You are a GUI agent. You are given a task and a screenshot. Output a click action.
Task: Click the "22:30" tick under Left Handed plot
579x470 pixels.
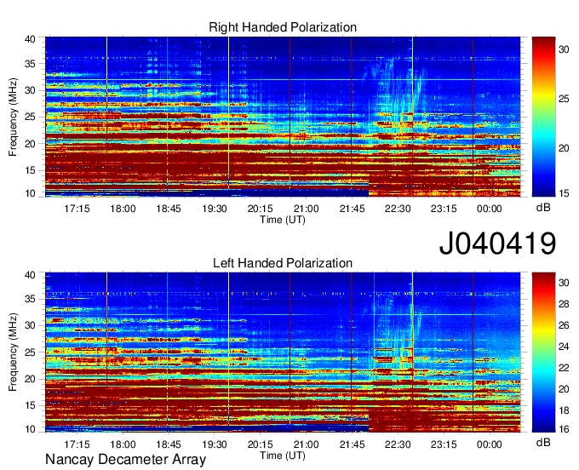[398, 444]
